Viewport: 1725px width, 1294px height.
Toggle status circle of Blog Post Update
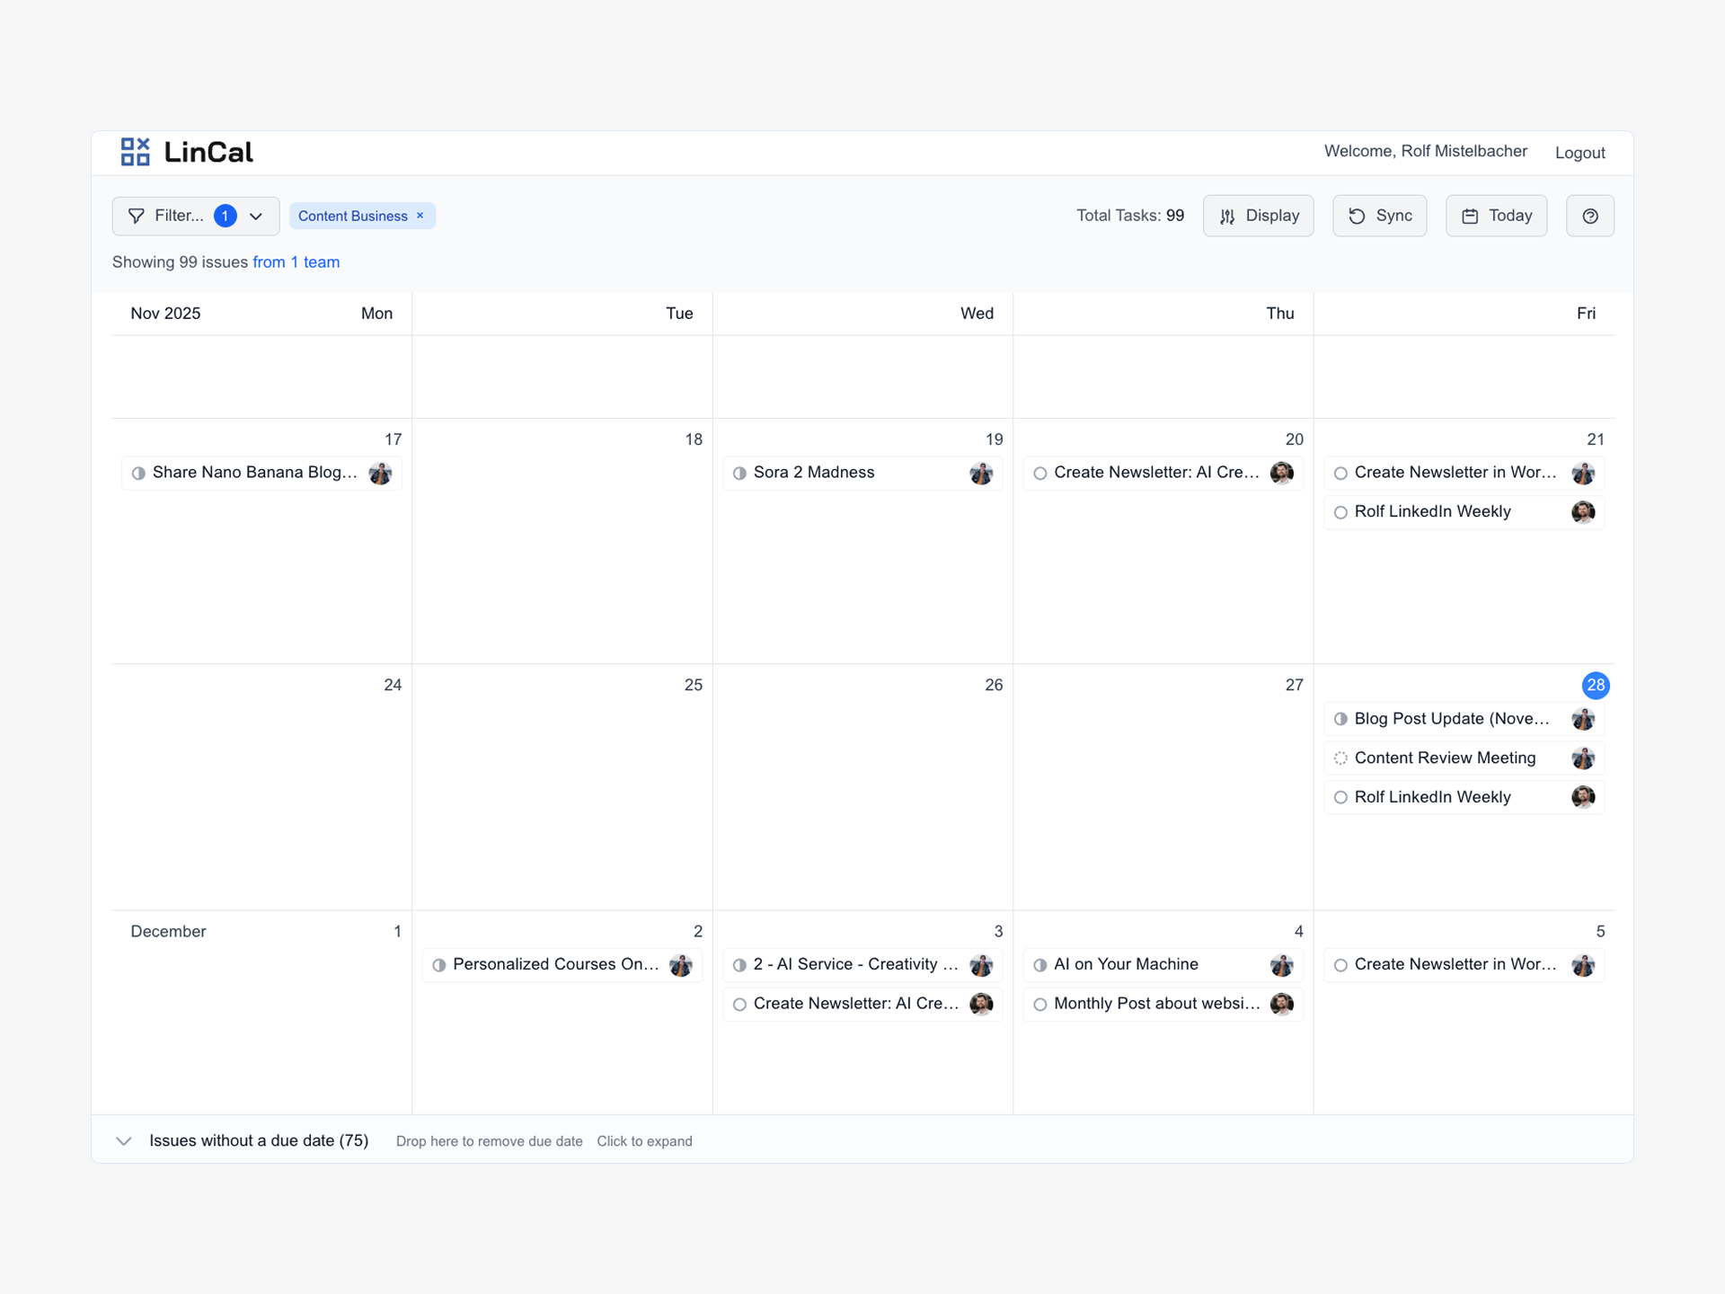pyautogui.click(x=1340, y=719)
